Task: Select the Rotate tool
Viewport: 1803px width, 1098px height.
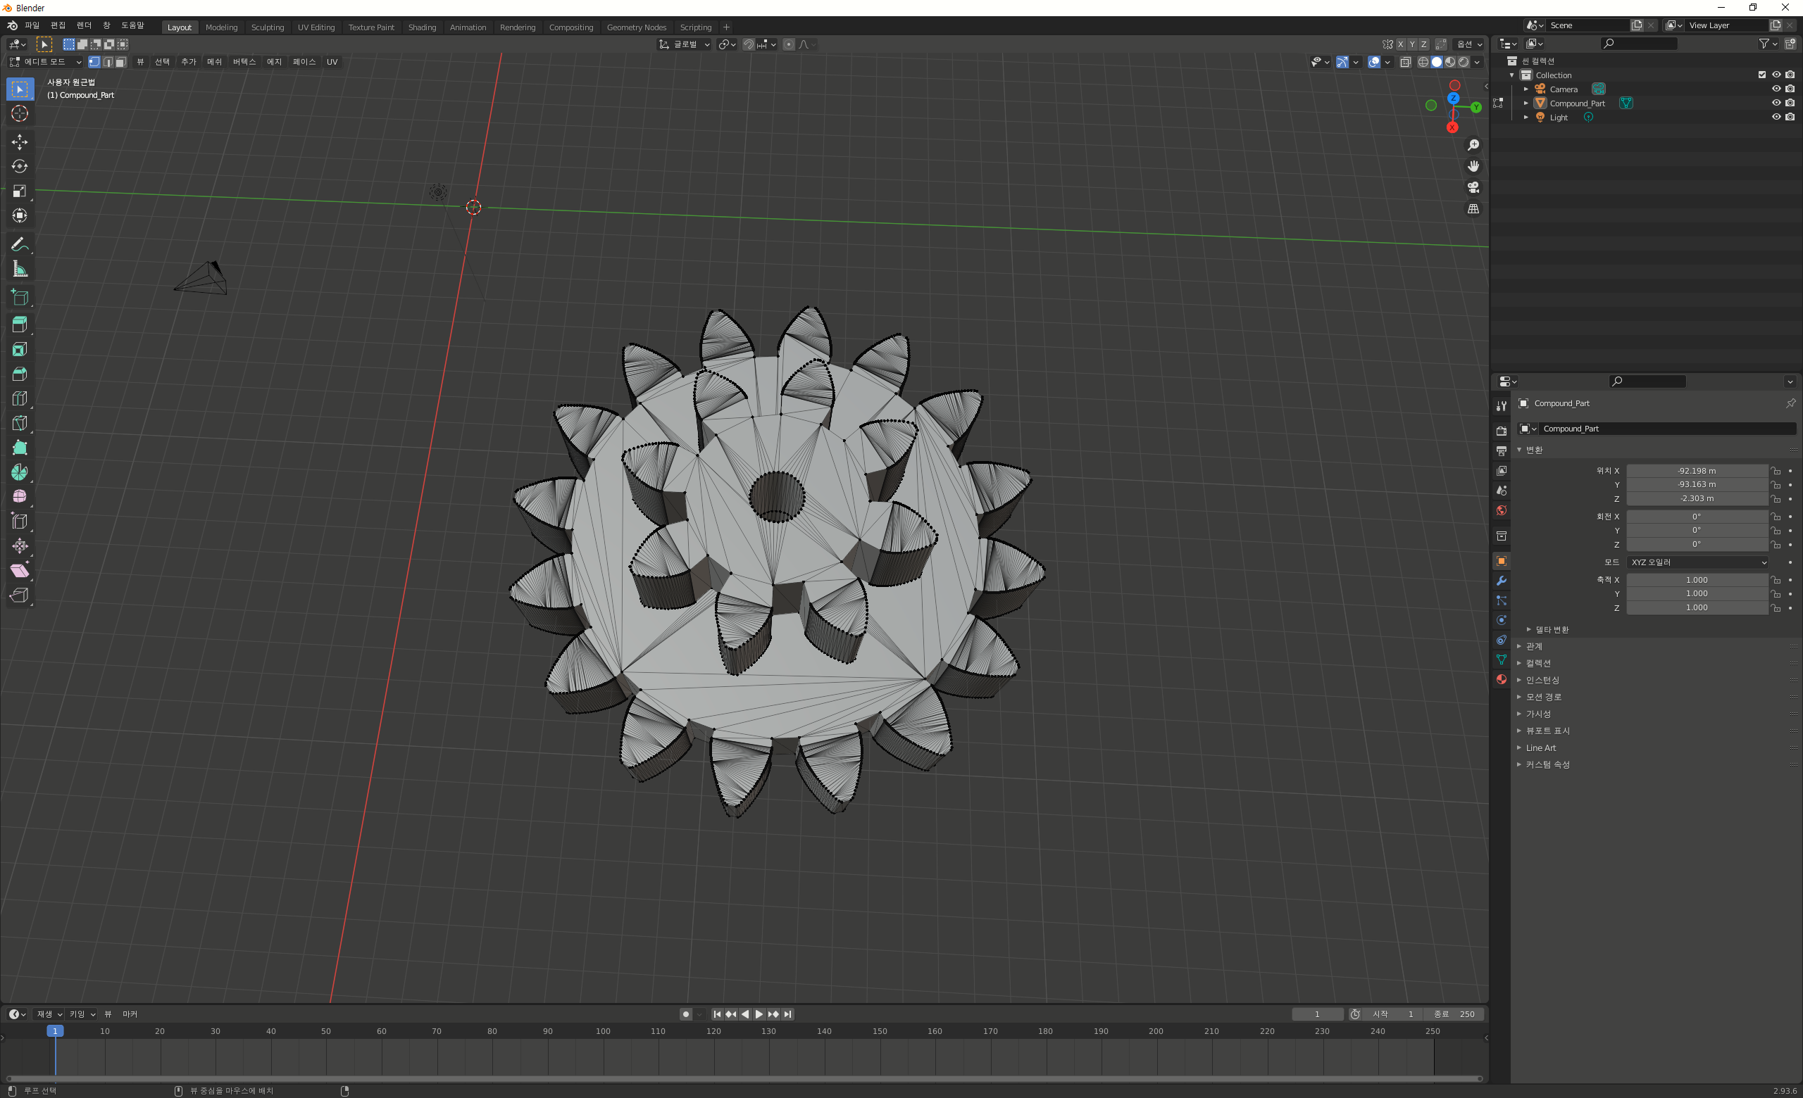Action: (x=20, y=166)
